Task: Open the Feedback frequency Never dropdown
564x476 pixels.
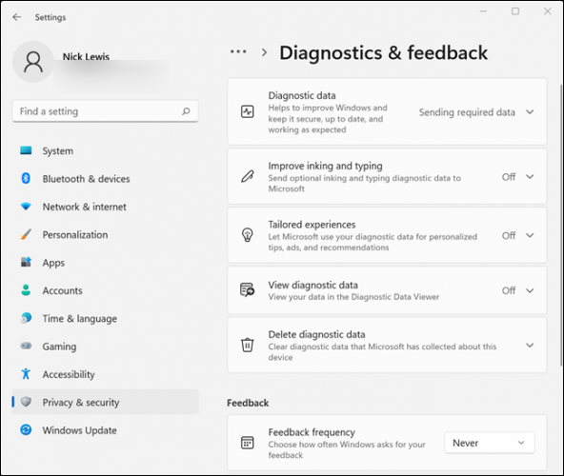Action: [x=489, y=443]
